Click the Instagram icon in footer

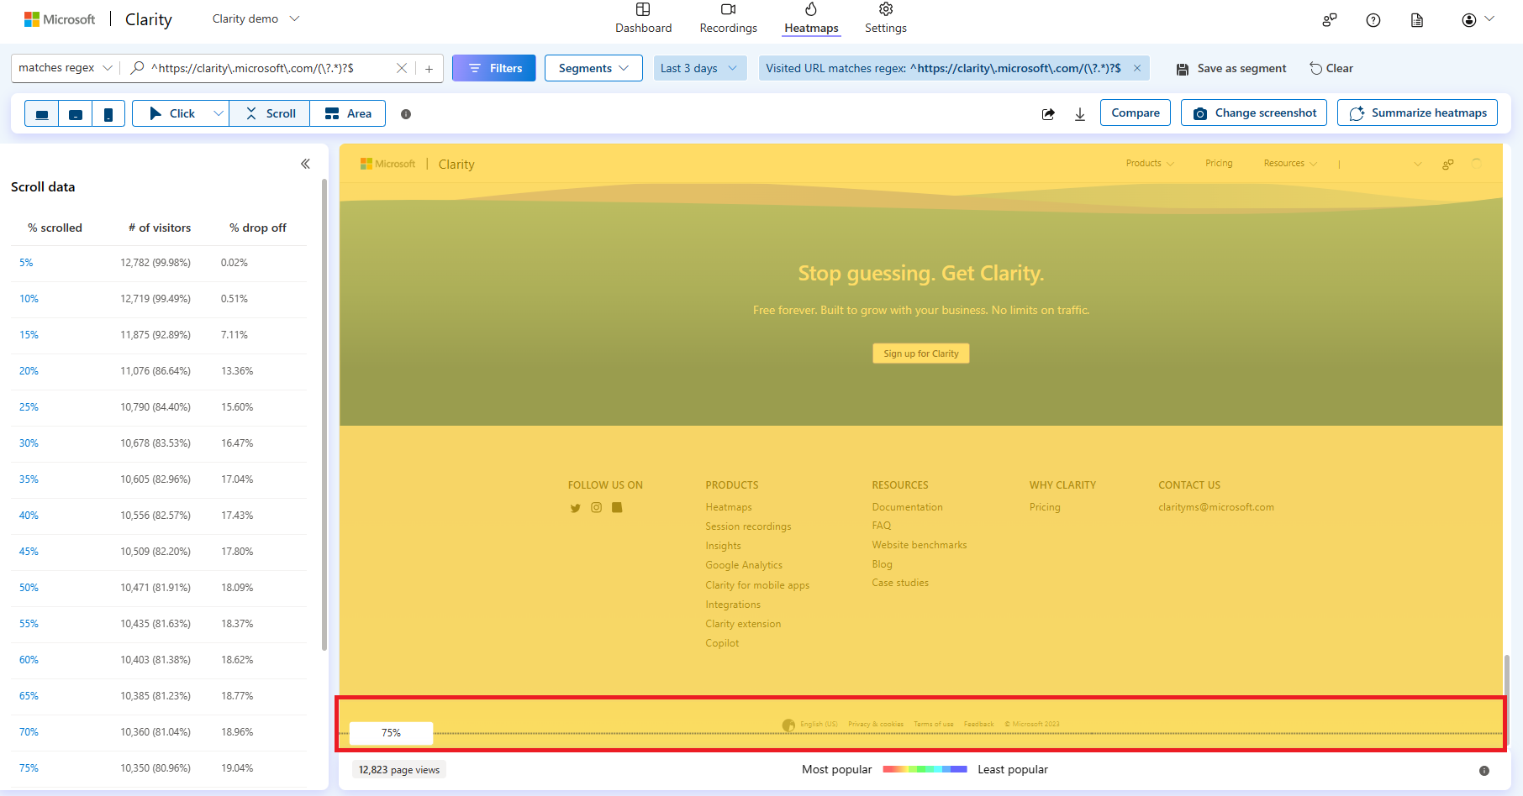596,507
